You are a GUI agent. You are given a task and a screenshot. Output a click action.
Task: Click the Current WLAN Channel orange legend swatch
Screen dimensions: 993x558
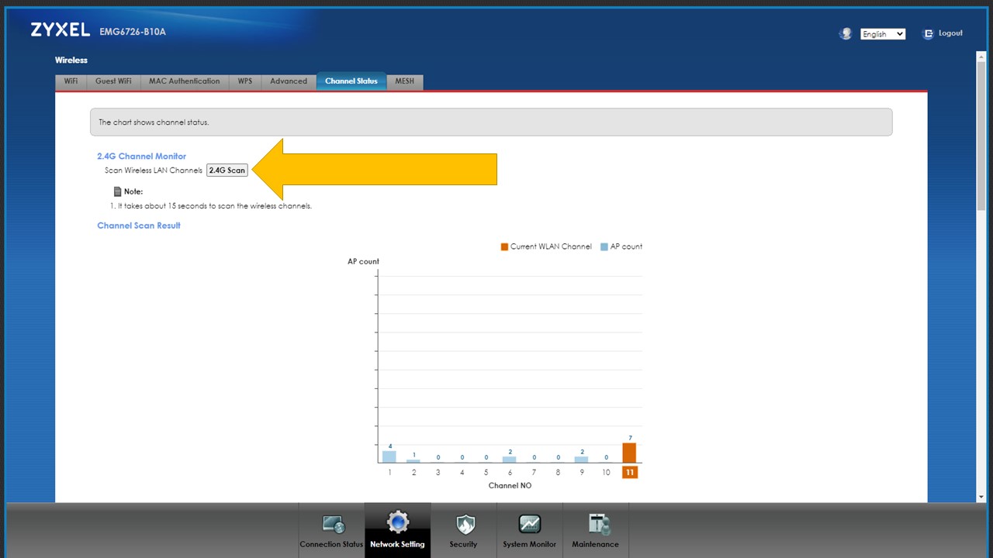504,246
